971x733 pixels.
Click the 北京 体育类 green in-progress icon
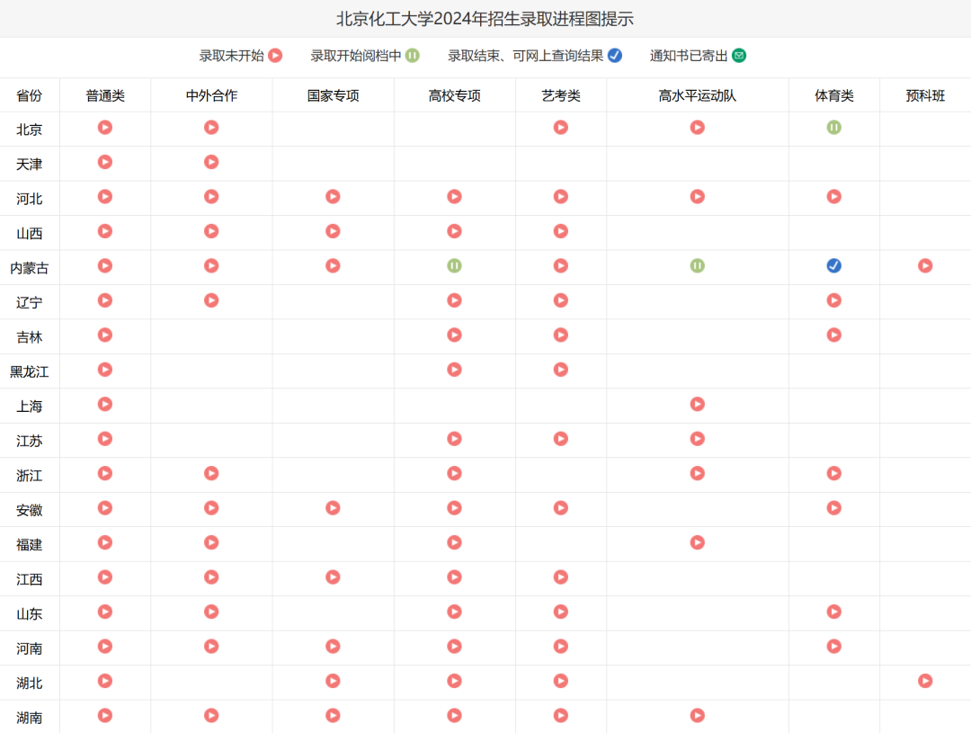(833, 128)
